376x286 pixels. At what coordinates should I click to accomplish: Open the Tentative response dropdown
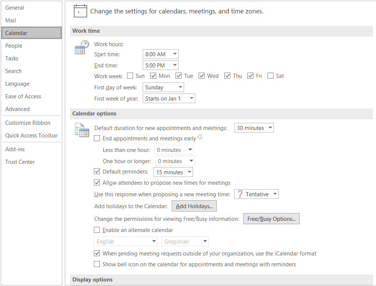[256, 194]
